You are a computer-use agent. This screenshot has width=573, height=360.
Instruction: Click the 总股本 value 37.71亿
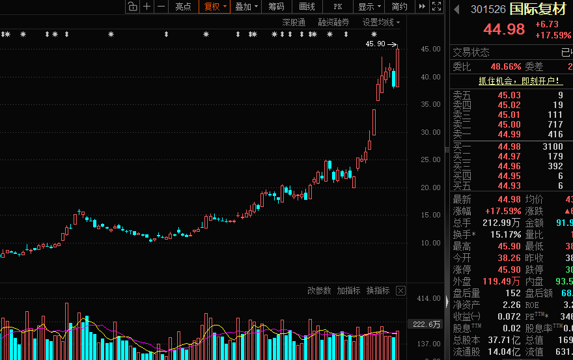click(x=504, y=340)
